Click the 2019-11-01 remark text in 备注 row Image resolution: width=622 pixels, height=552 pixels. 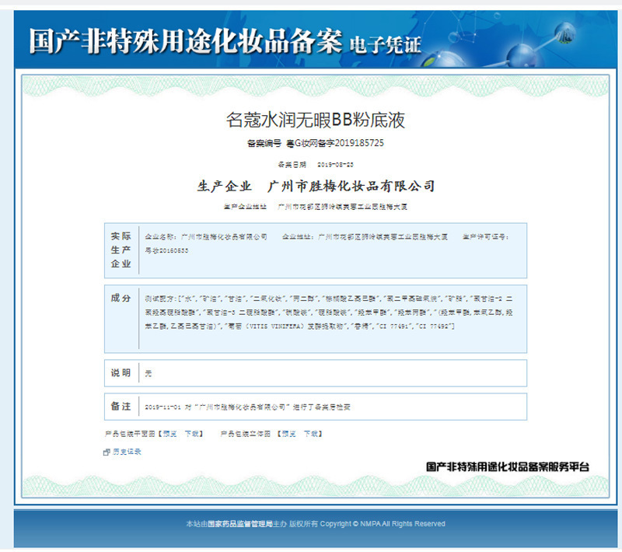pos(247,407)
